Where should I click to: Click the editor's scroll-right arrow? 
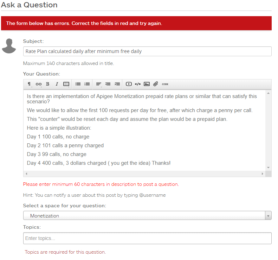coord(263,174)
